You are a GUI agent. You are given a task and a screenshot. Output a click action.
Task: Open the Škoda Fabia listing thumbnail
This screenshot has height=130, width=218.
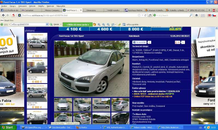pos(37,44)
